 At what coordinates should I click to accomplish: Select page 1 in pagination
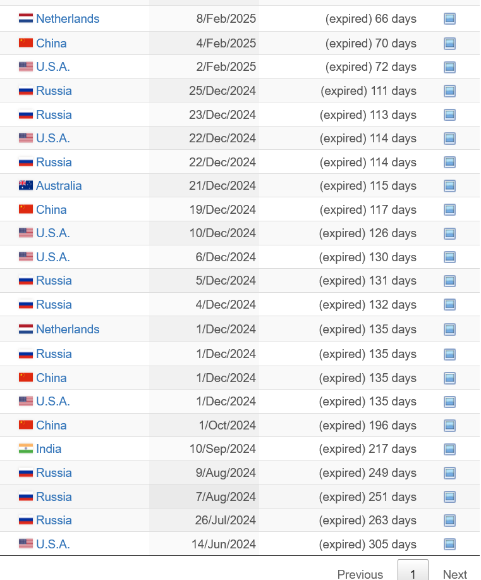(x=413, y=571)
